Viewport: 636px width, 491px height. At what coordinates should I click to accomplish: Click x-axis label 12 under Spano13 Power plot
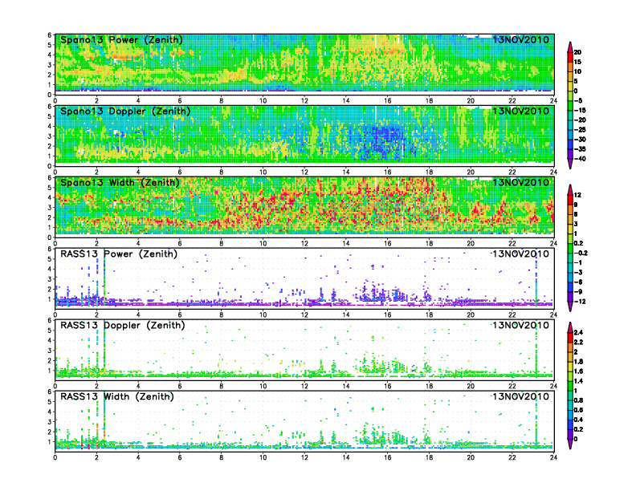[x=304, y=101]
